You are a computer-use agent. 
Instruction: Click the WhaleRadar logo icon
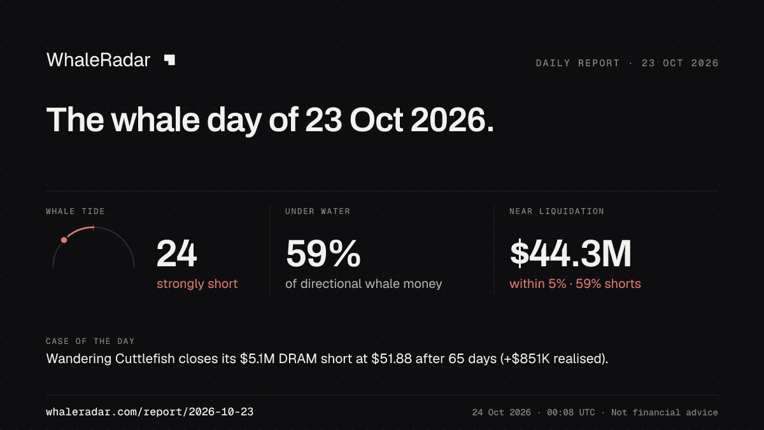click(x=169, y=60)
